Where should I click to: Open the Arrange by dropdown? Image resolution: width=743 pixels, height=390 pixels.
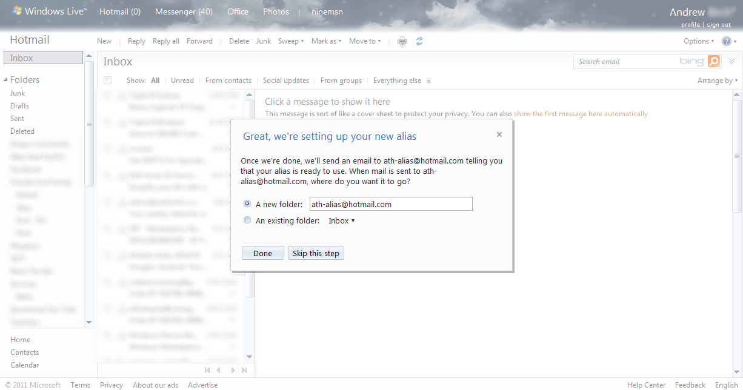tap(718, 81)
